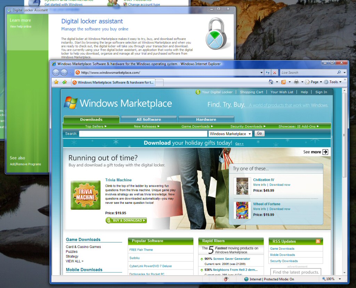Click the Trivia Machine title link
Image resolution: width=356 pixels, height=288 pixels.
[x=118, y=180]
